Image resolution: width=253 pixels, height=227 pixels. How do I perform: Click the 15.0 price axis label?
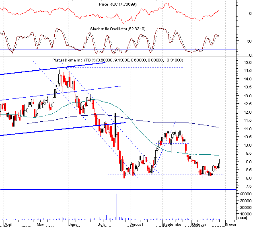[x=247, y=63]
